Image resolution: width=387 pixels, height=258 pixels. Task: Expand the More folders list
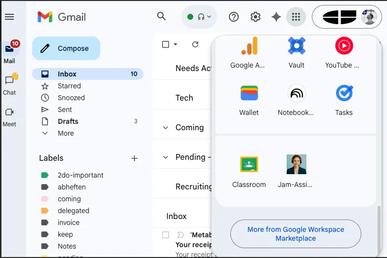tap(87, 133)
